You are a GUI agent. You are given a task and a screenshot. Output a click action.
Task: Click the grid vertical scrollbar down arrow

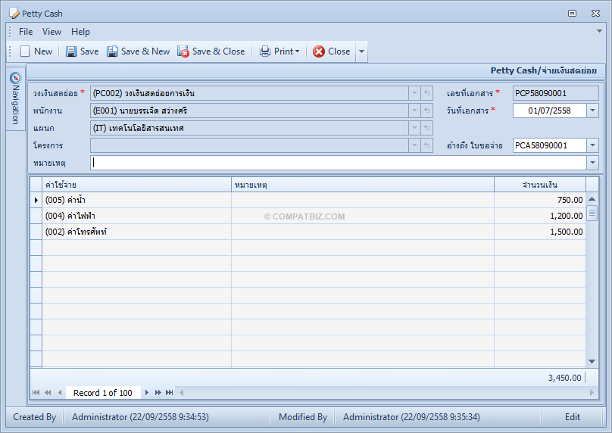tap(592, 361)
